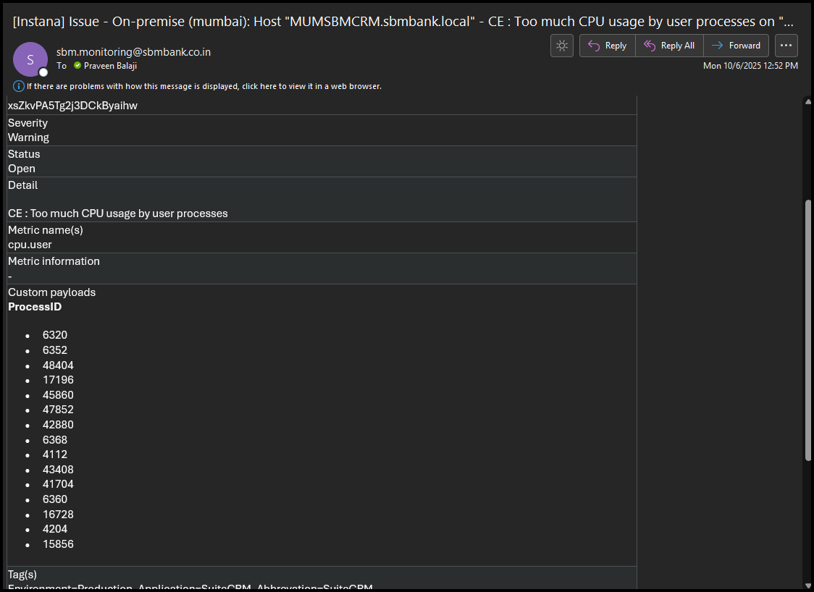The width and height of the screenshot is (814, 592).
Task: Click the vertical scrollbar thumb
Action: pos(808,329)
